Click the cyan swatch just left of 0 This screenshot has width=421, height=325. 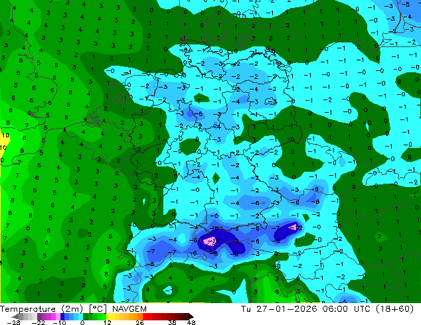coord(80,316)
